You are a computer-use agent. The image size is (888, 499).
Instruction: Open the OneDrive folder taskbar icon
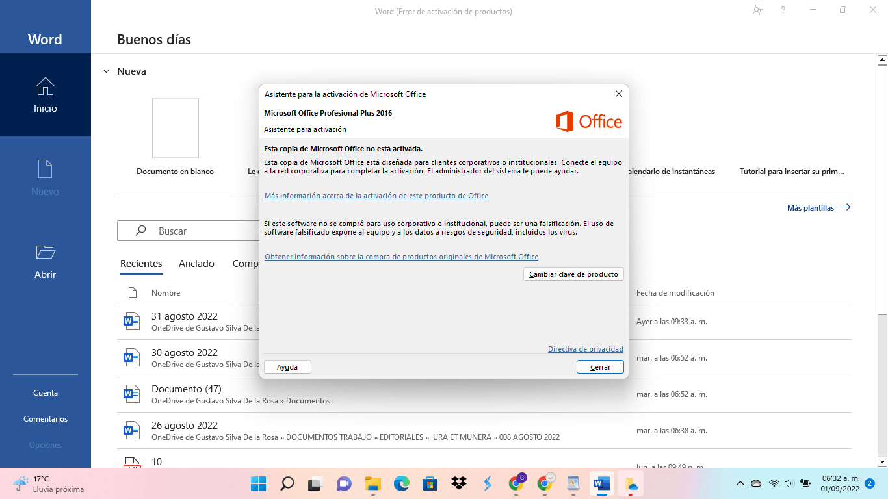coord(631,483)
